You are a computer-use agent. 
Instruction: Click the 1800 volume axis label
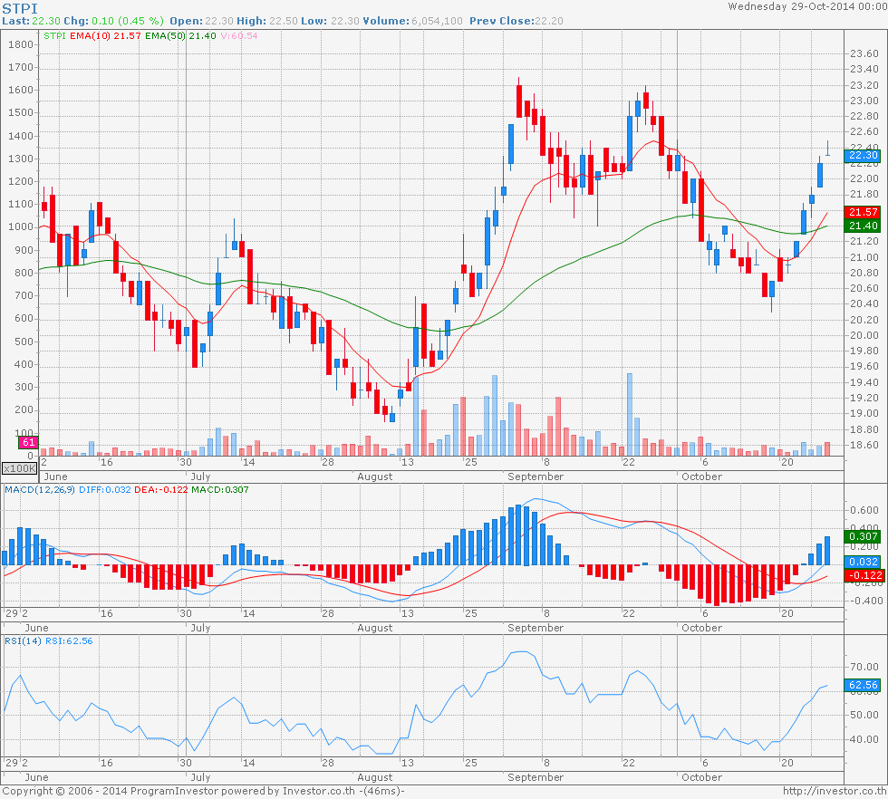[x=21, y=44]
